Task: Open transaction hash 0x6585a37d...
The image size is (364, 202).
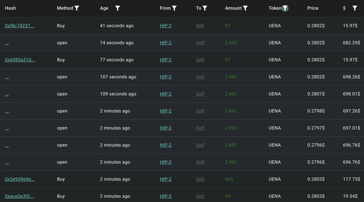Action: [x=20, y=60]
